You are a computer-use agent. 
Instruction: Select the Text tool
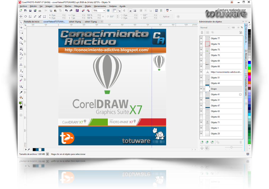[x=21, y=64]
